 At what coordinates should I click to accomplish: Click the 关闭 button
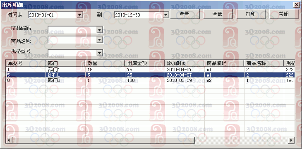click(x=284, y=14)
